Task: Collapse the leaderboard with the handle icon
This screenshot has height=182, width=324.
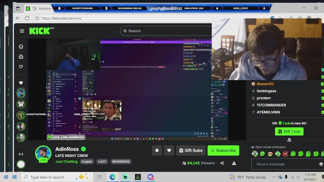Action: 289,140
